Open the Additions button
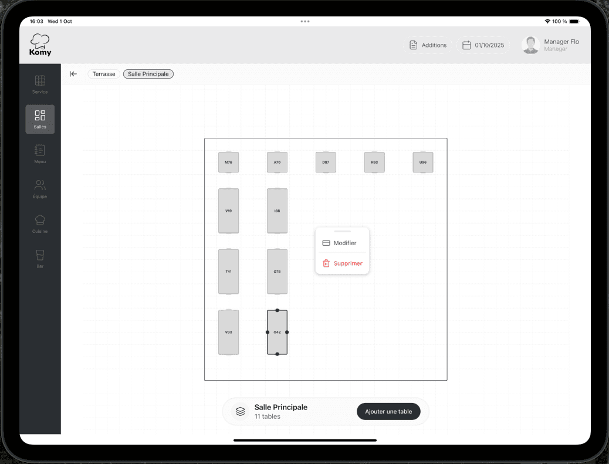This screenshot has height=464, width=609. coord(428,45)
